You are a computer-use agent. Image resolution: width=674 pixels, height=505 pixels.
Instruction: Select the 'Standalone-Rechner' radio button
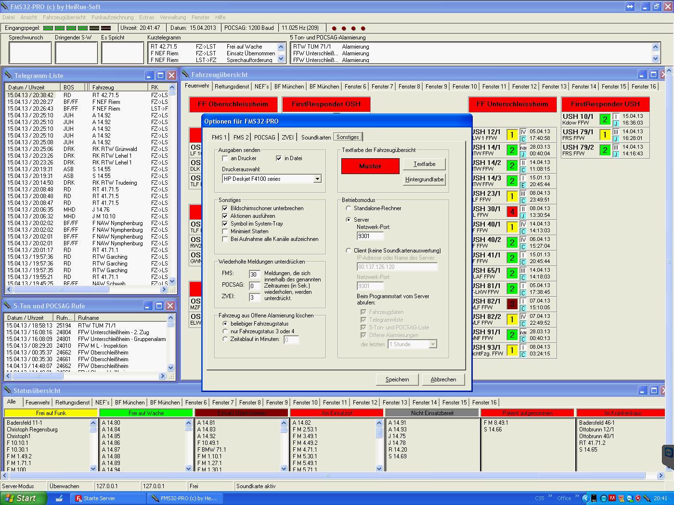tap(349, 208)
